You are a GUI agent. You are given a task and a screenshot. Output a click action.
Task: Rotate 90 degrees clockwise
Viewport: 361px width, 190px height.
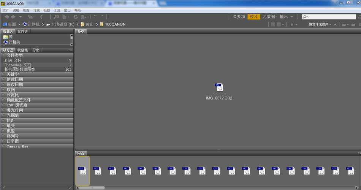[102, 17]
